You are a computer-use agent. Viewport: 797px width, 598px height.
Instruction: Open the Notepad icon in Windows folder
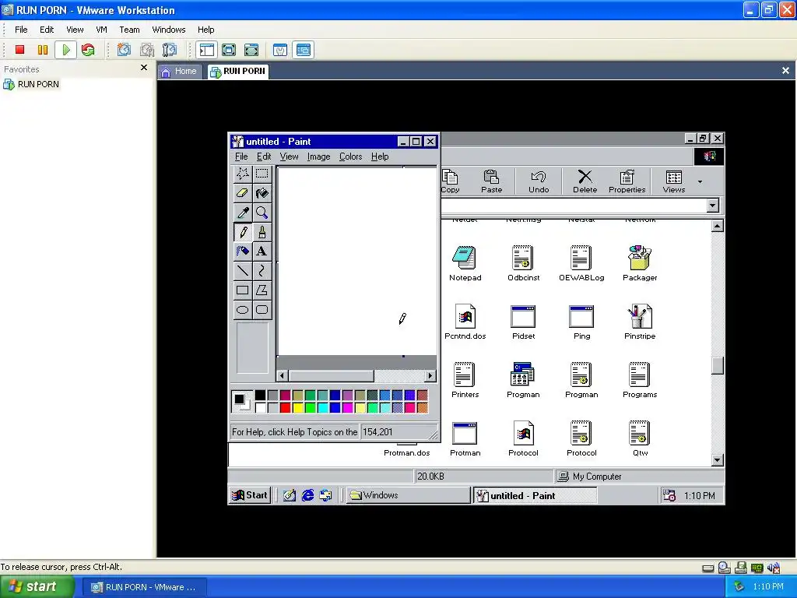465,263
